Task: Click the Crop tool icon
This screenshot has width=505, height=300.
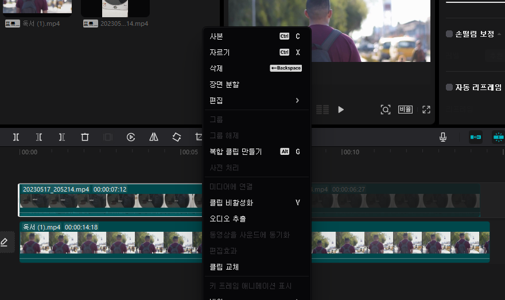Action: point(199,137)
